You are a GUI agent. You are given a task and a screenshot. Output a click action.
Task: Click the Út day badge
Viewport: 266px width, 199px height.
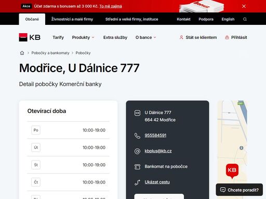pos(36,148)
